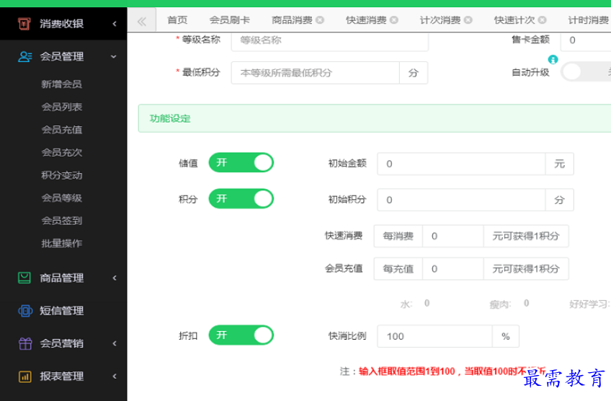Switch off the 折扣 toggle
611x401 pixels.
click(241, 335)
